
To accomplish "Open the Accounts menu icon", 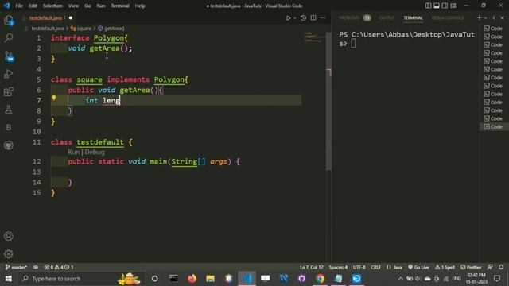I will (x=9, y=236).
